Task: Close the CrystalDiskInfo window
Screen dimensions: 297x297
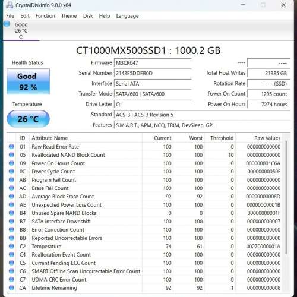Action: [x=283, y=5]
